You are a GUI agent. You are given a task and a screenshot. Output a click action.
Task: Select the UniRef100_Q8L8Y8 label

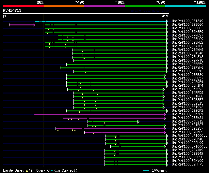[187, 57]
